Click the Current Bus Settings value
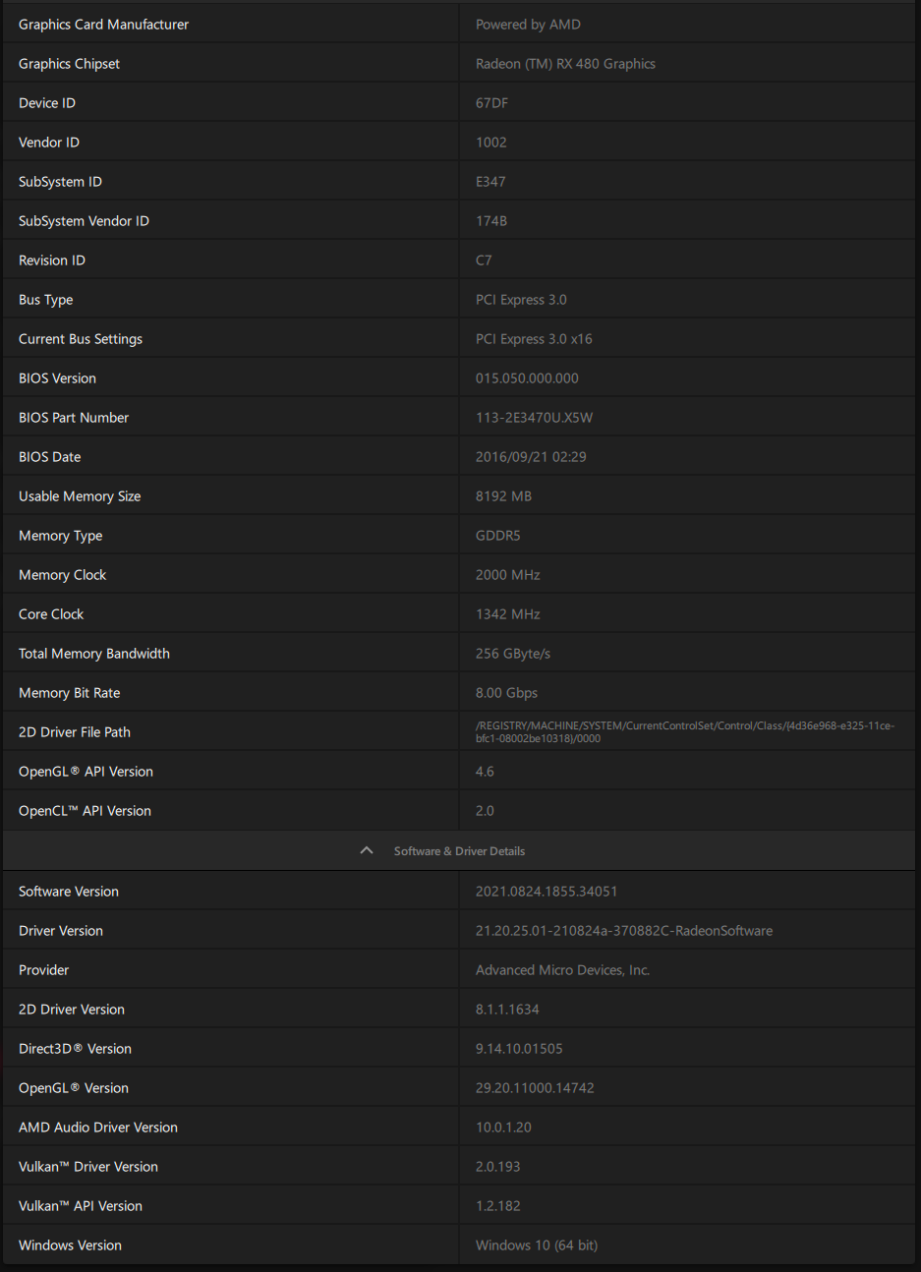This screenshot has width=921, height=1272. (x=534, y=339)
